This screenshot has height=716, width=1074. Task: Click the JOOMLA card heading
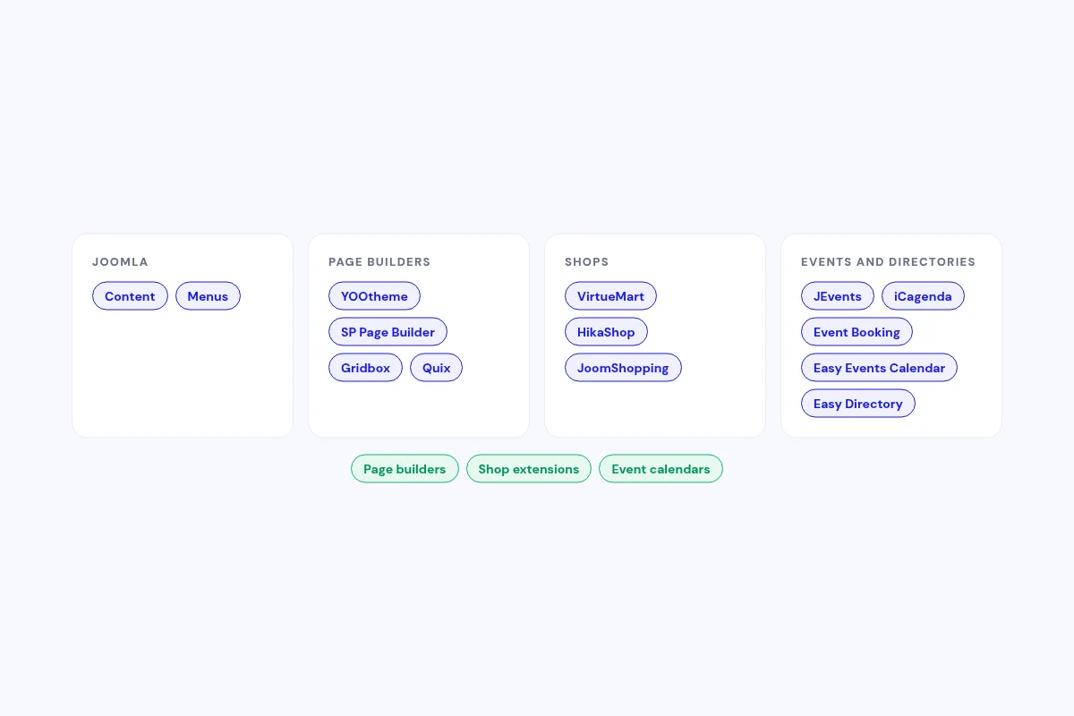pyautogui.click(x=120, y=262)
